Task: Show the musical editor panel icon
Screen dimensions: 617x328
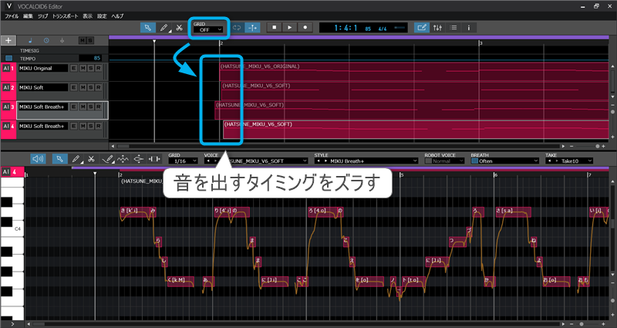Action: click(x=421, y=28)
